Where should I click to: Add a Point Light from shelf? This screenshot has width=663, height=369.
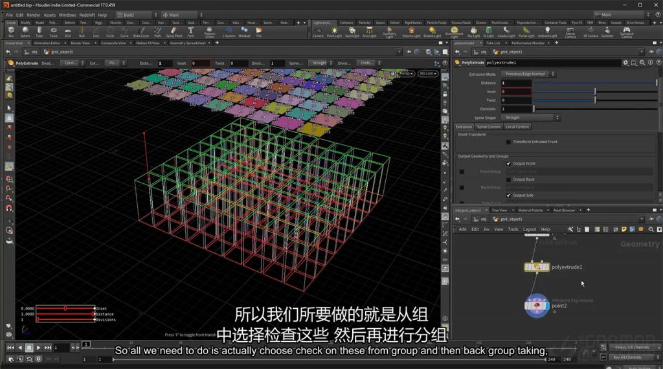[335, 32]
